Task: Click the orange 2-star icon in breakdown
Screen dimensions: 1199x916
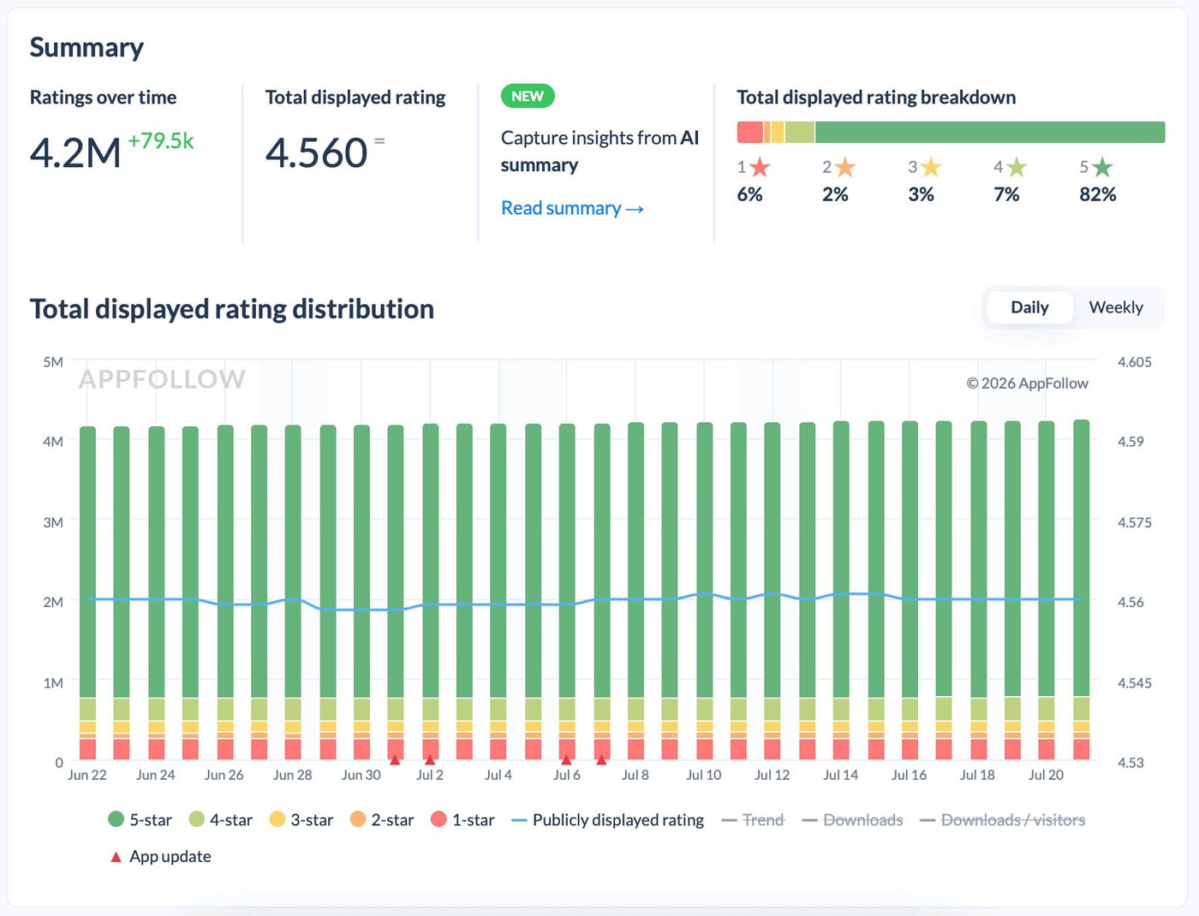Action: (x=845, y=167)
